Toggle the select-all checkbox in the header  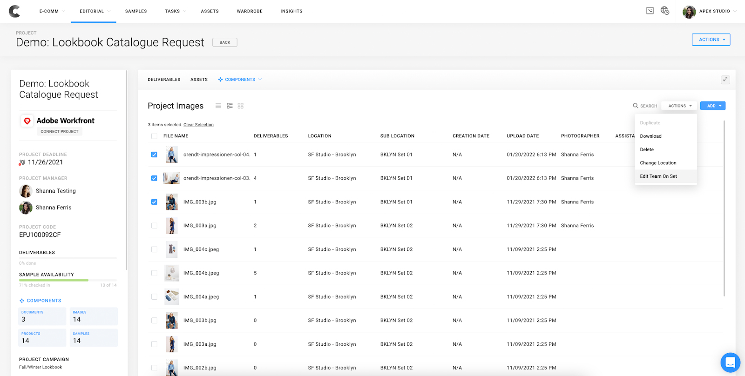154,136
